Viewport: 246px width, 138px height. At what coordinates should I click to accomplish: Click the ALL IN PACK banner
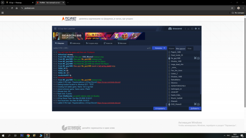(x=115, y=36)
